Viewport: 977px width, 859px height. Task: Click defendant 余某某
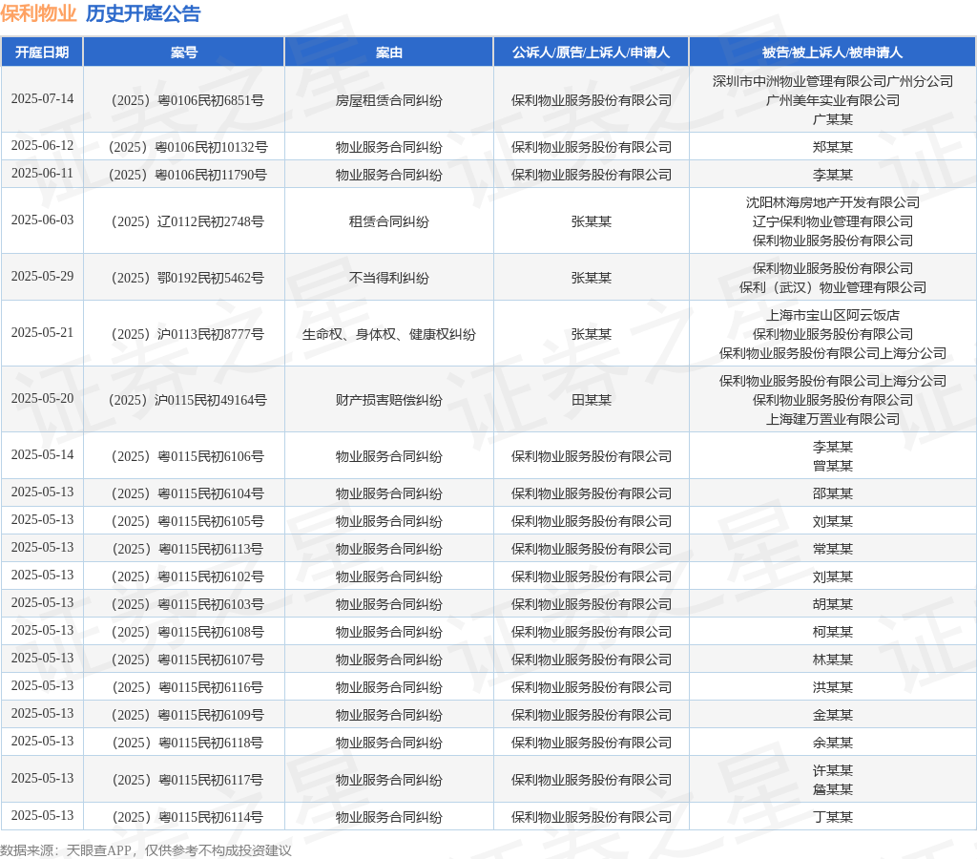coord(832,743)
